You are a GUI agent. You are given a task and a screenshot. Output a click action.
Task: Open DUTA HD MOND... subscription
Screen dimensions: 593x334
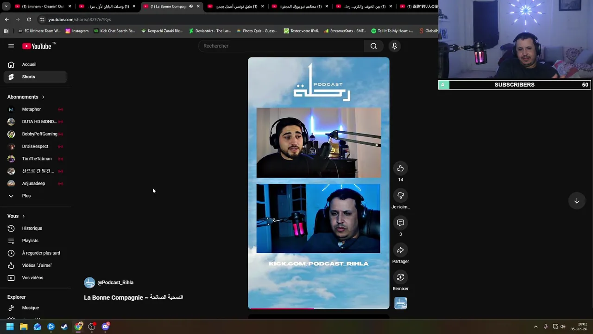click(x=35, y=122)
